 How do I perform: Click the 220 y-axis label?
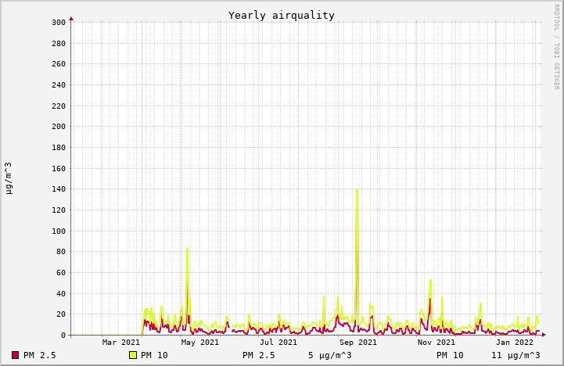(x=59, y=106)
